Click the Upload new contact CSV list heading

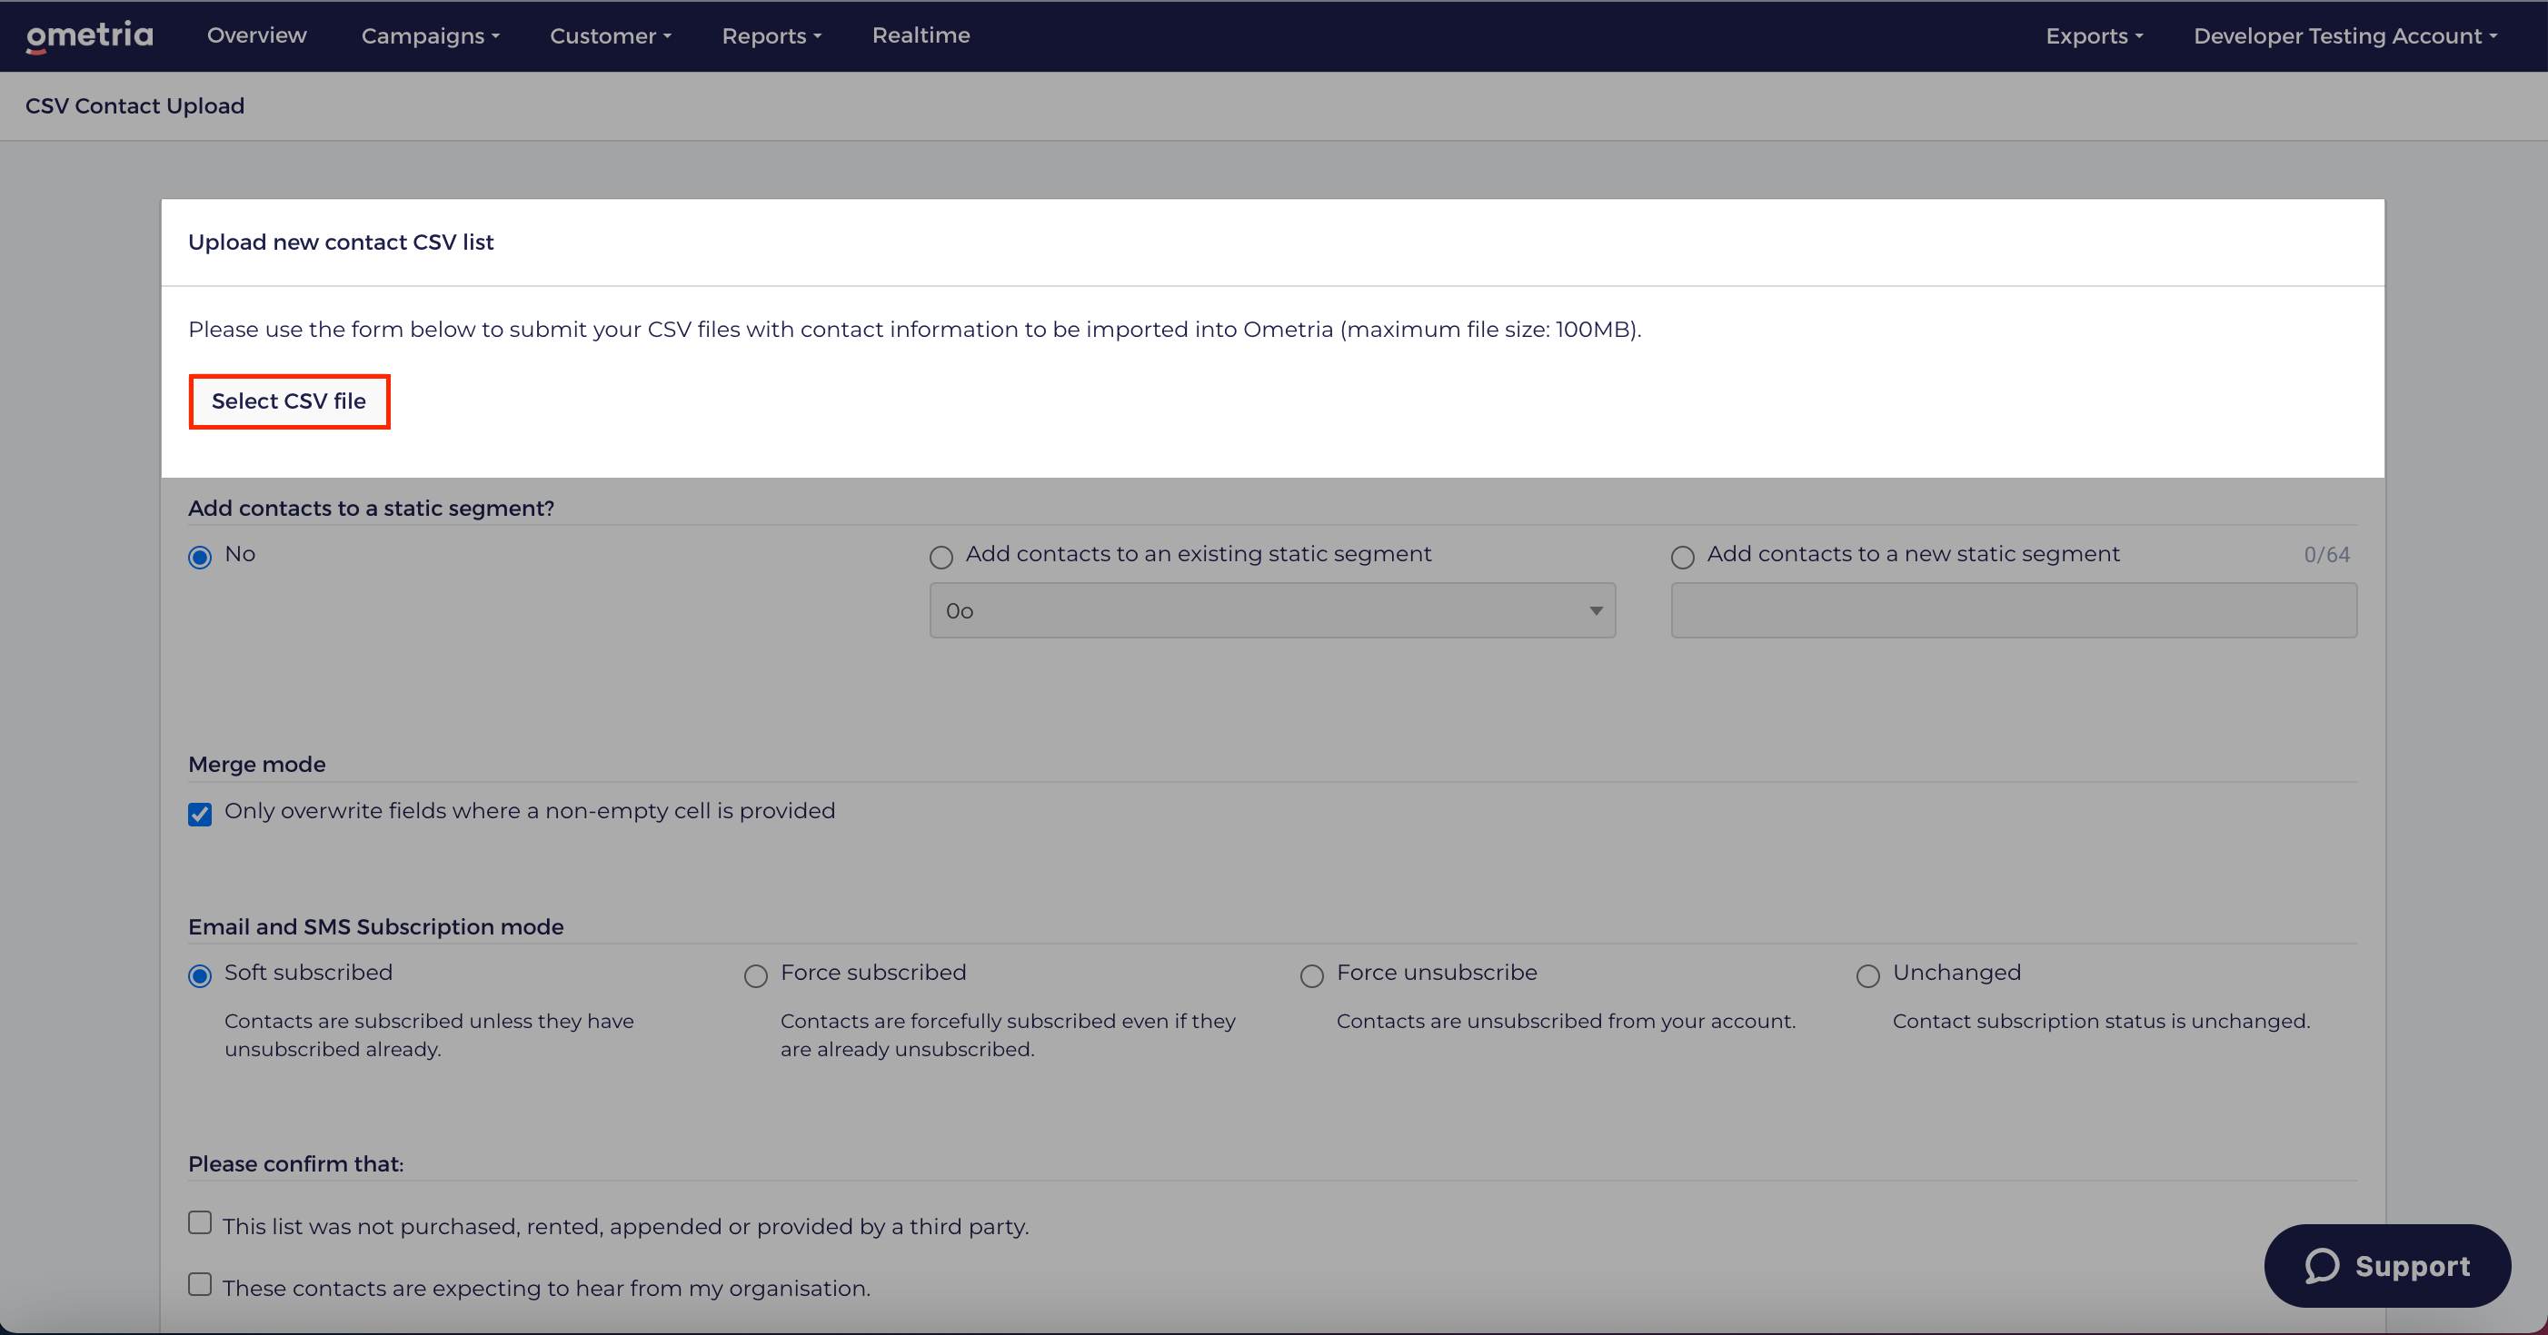(x=340, y=242)
